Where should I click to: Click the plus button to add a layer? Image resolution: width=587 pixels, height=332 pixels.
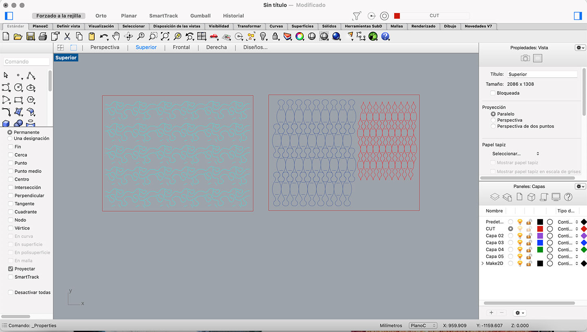491,313
